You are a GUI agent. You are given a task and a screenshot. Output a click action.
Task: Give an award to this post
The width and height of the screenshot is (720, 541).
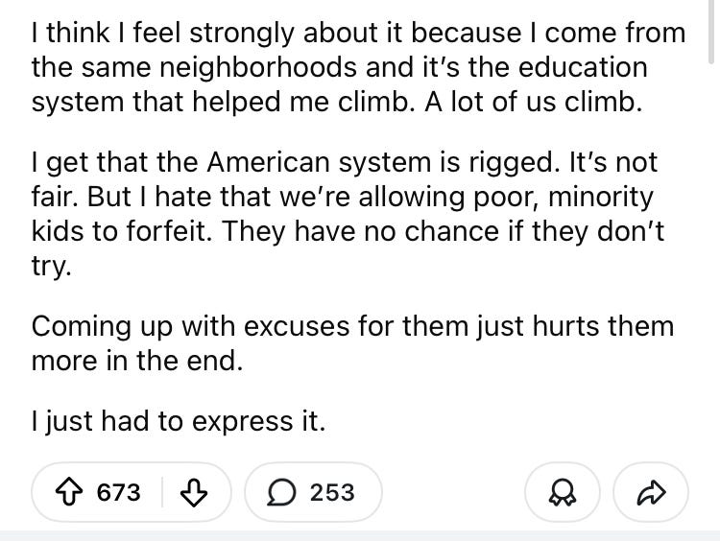point(562,493)
